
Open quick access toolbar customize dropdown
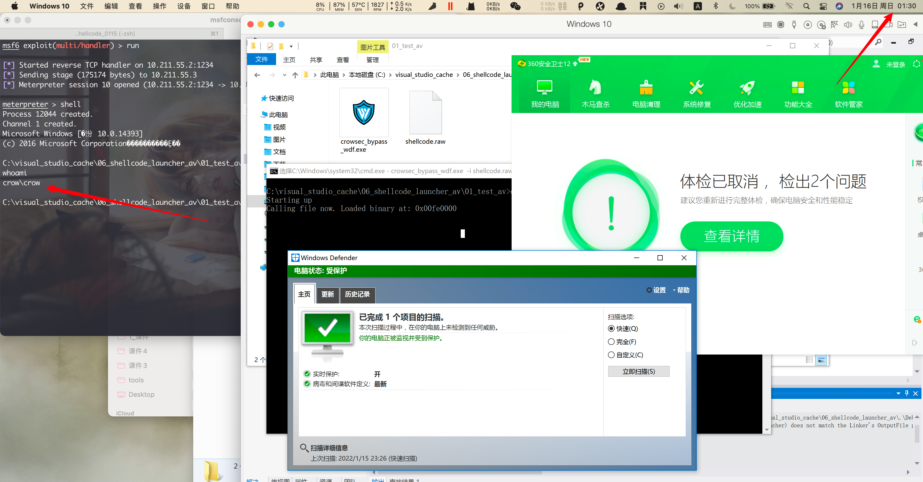coord(291,46)
